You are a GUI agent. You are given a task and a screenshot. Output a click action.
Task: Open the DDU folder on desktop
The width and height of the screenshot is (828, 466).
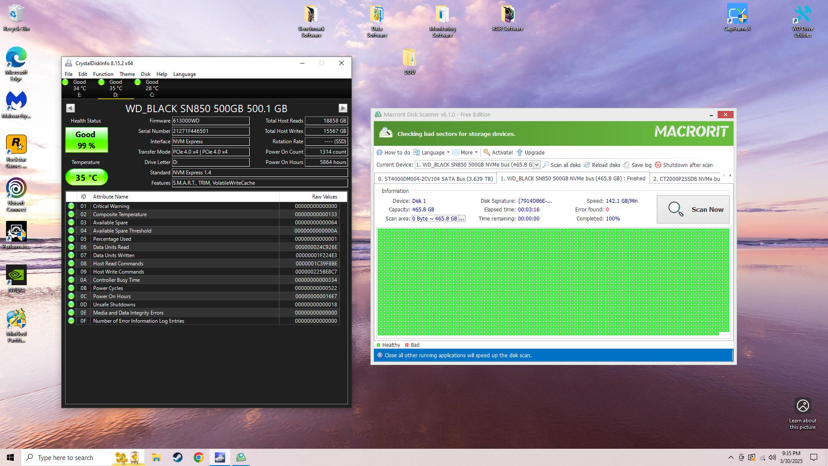410,61
